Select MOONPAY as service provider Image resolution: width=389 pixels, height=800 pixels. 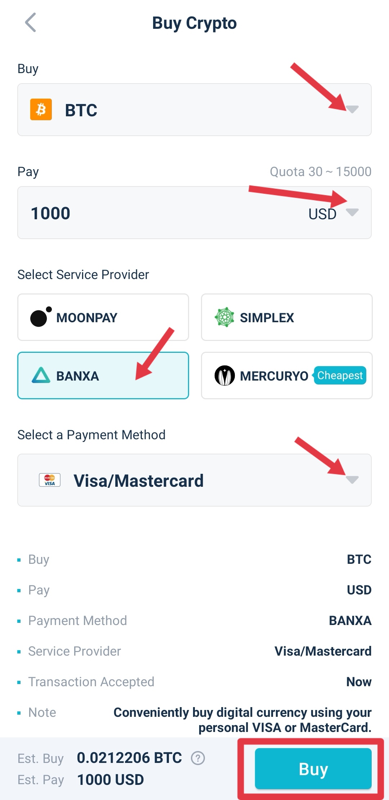[x=103, y=317]
